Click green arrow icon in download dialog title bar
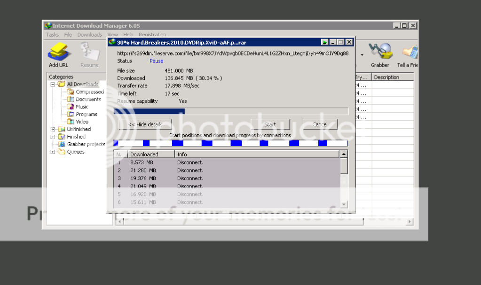The width and height of the screenshot is (481, 285). pyautogui.click(x=324, y=42)
